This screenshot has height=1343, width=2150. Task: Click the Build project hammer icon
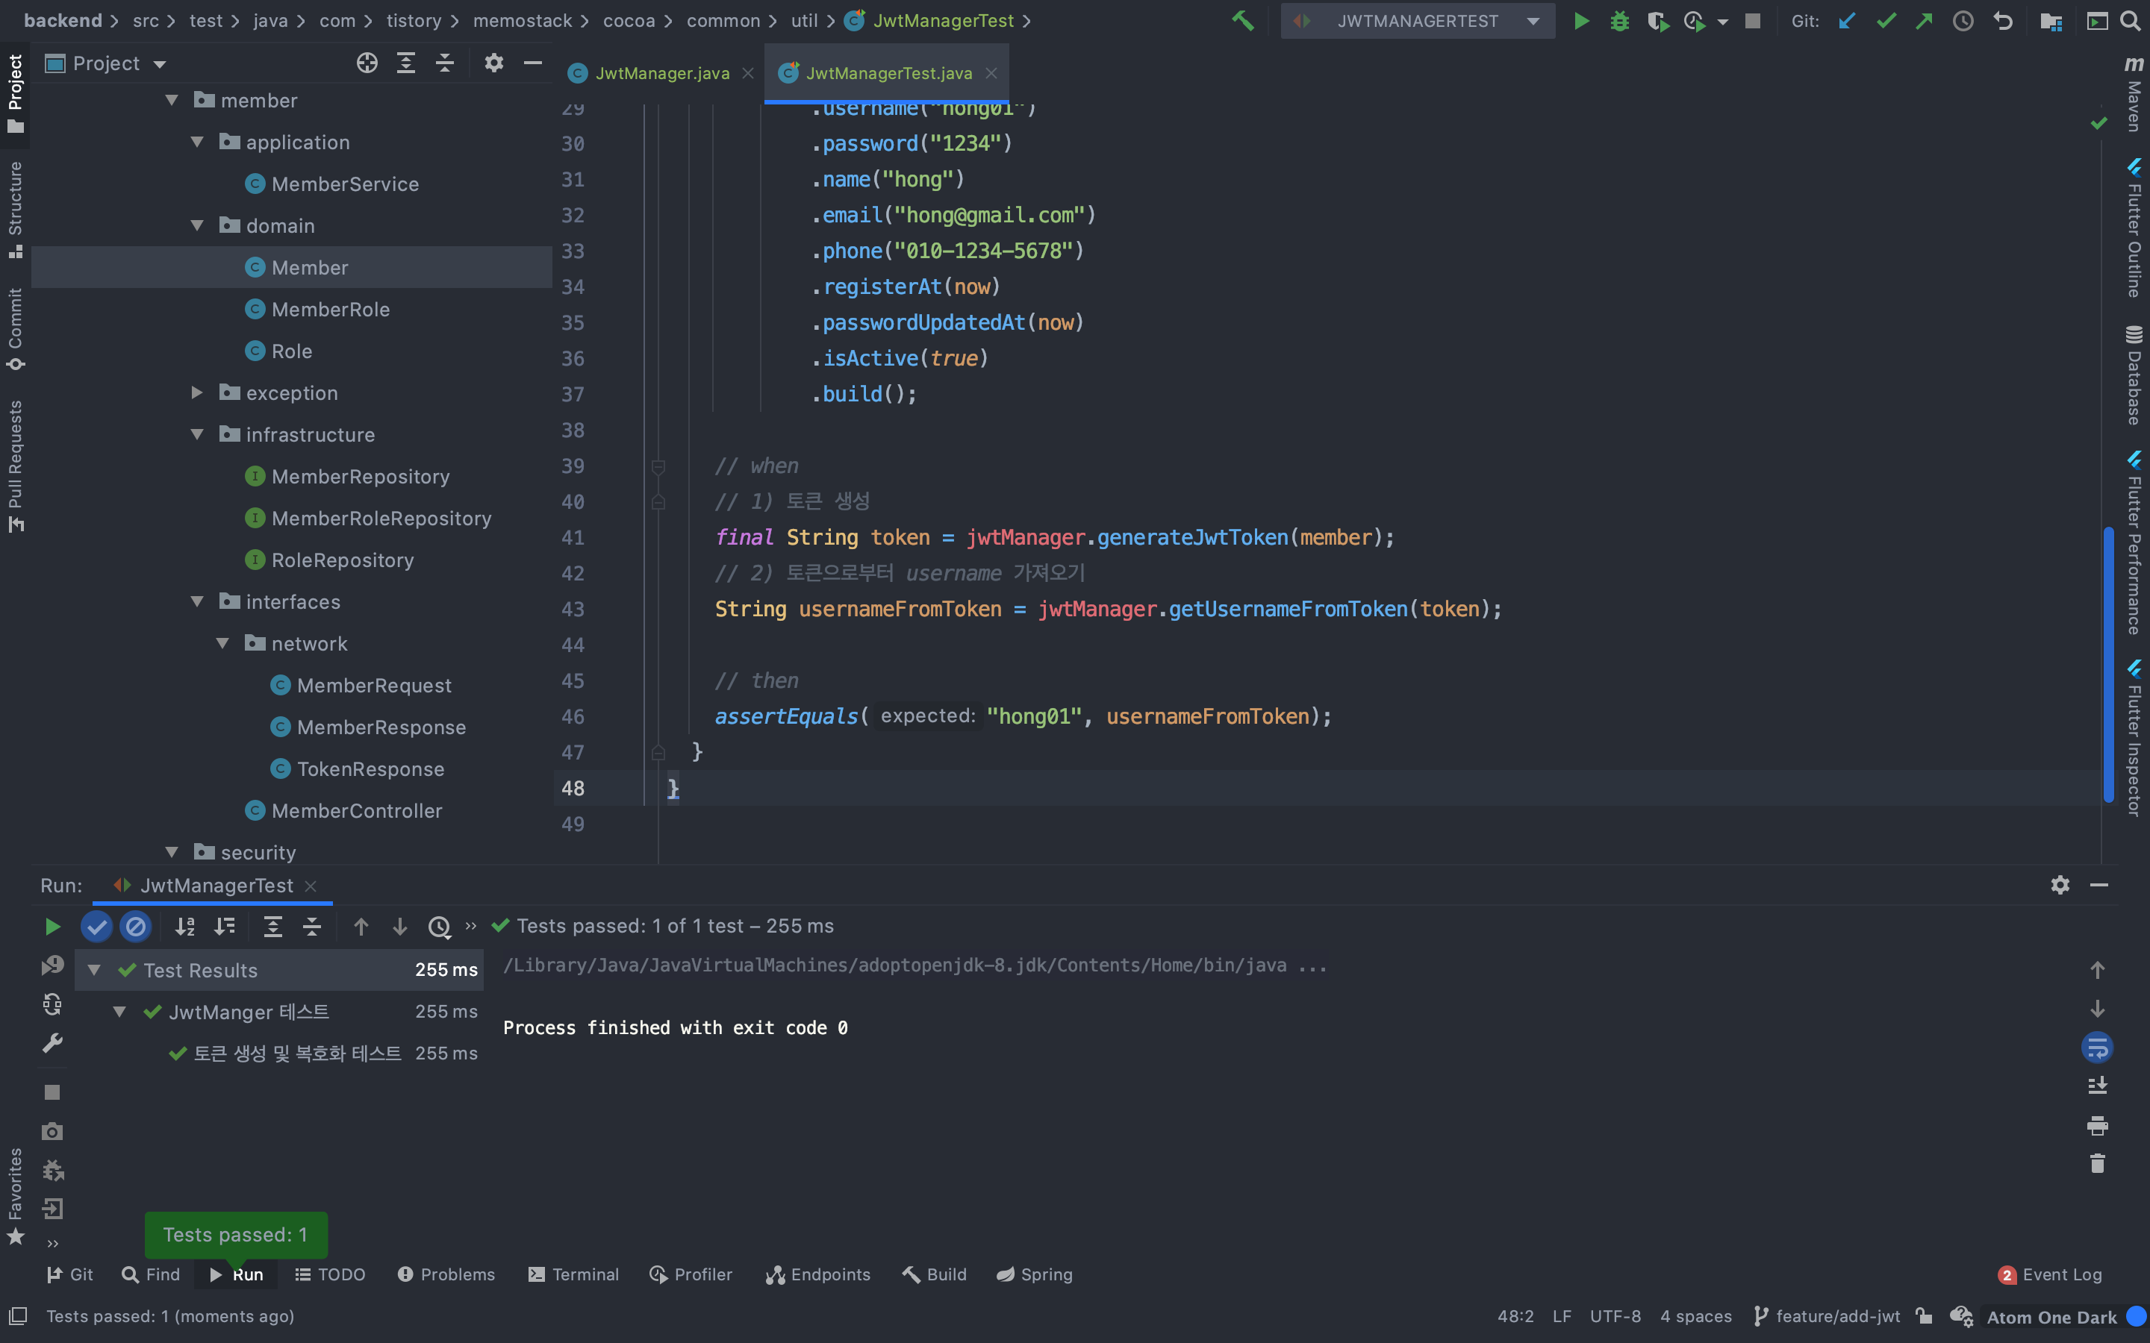[x=1242, y=20]
